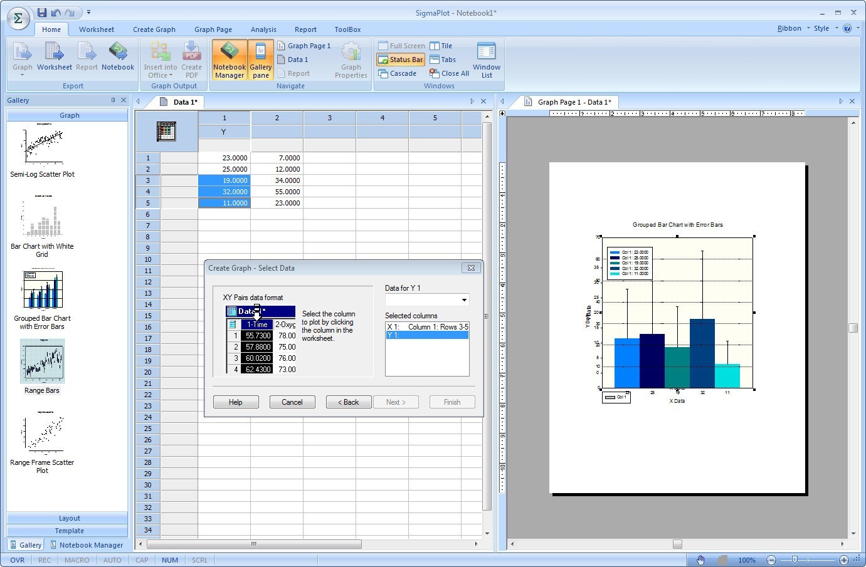Select the Y 1 row in Selected columns
The width and height of the screenshot is (866, 567).
tap(427, 335)
